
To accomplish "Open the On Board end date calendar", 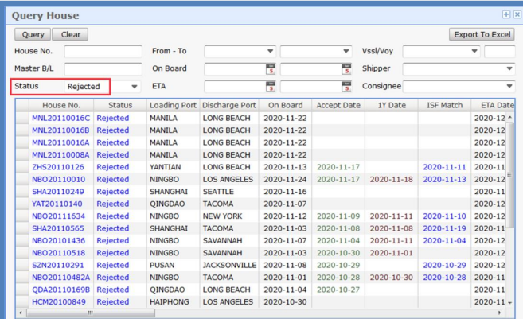I will coord(346,69).
